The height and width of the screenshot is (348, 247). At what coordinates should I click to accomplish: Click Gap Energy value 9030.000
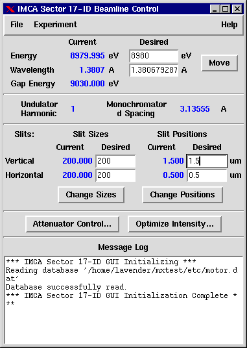click(88, 84)
